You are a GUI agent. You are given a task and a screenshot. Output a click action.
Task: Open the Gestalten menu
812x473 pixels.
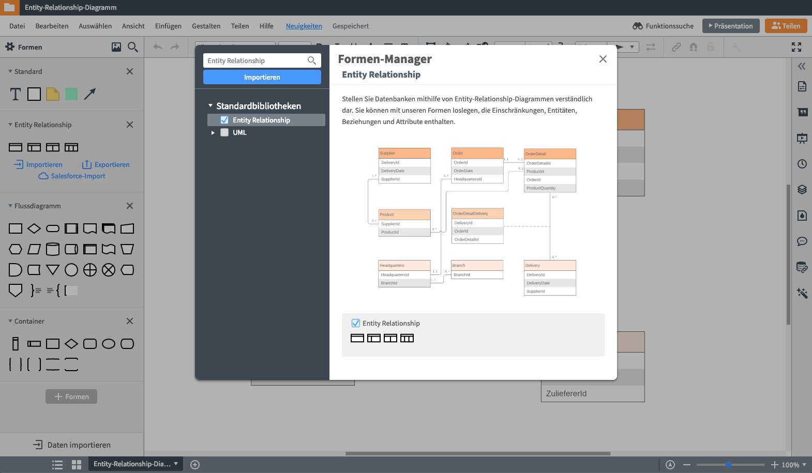coord(206,26)
